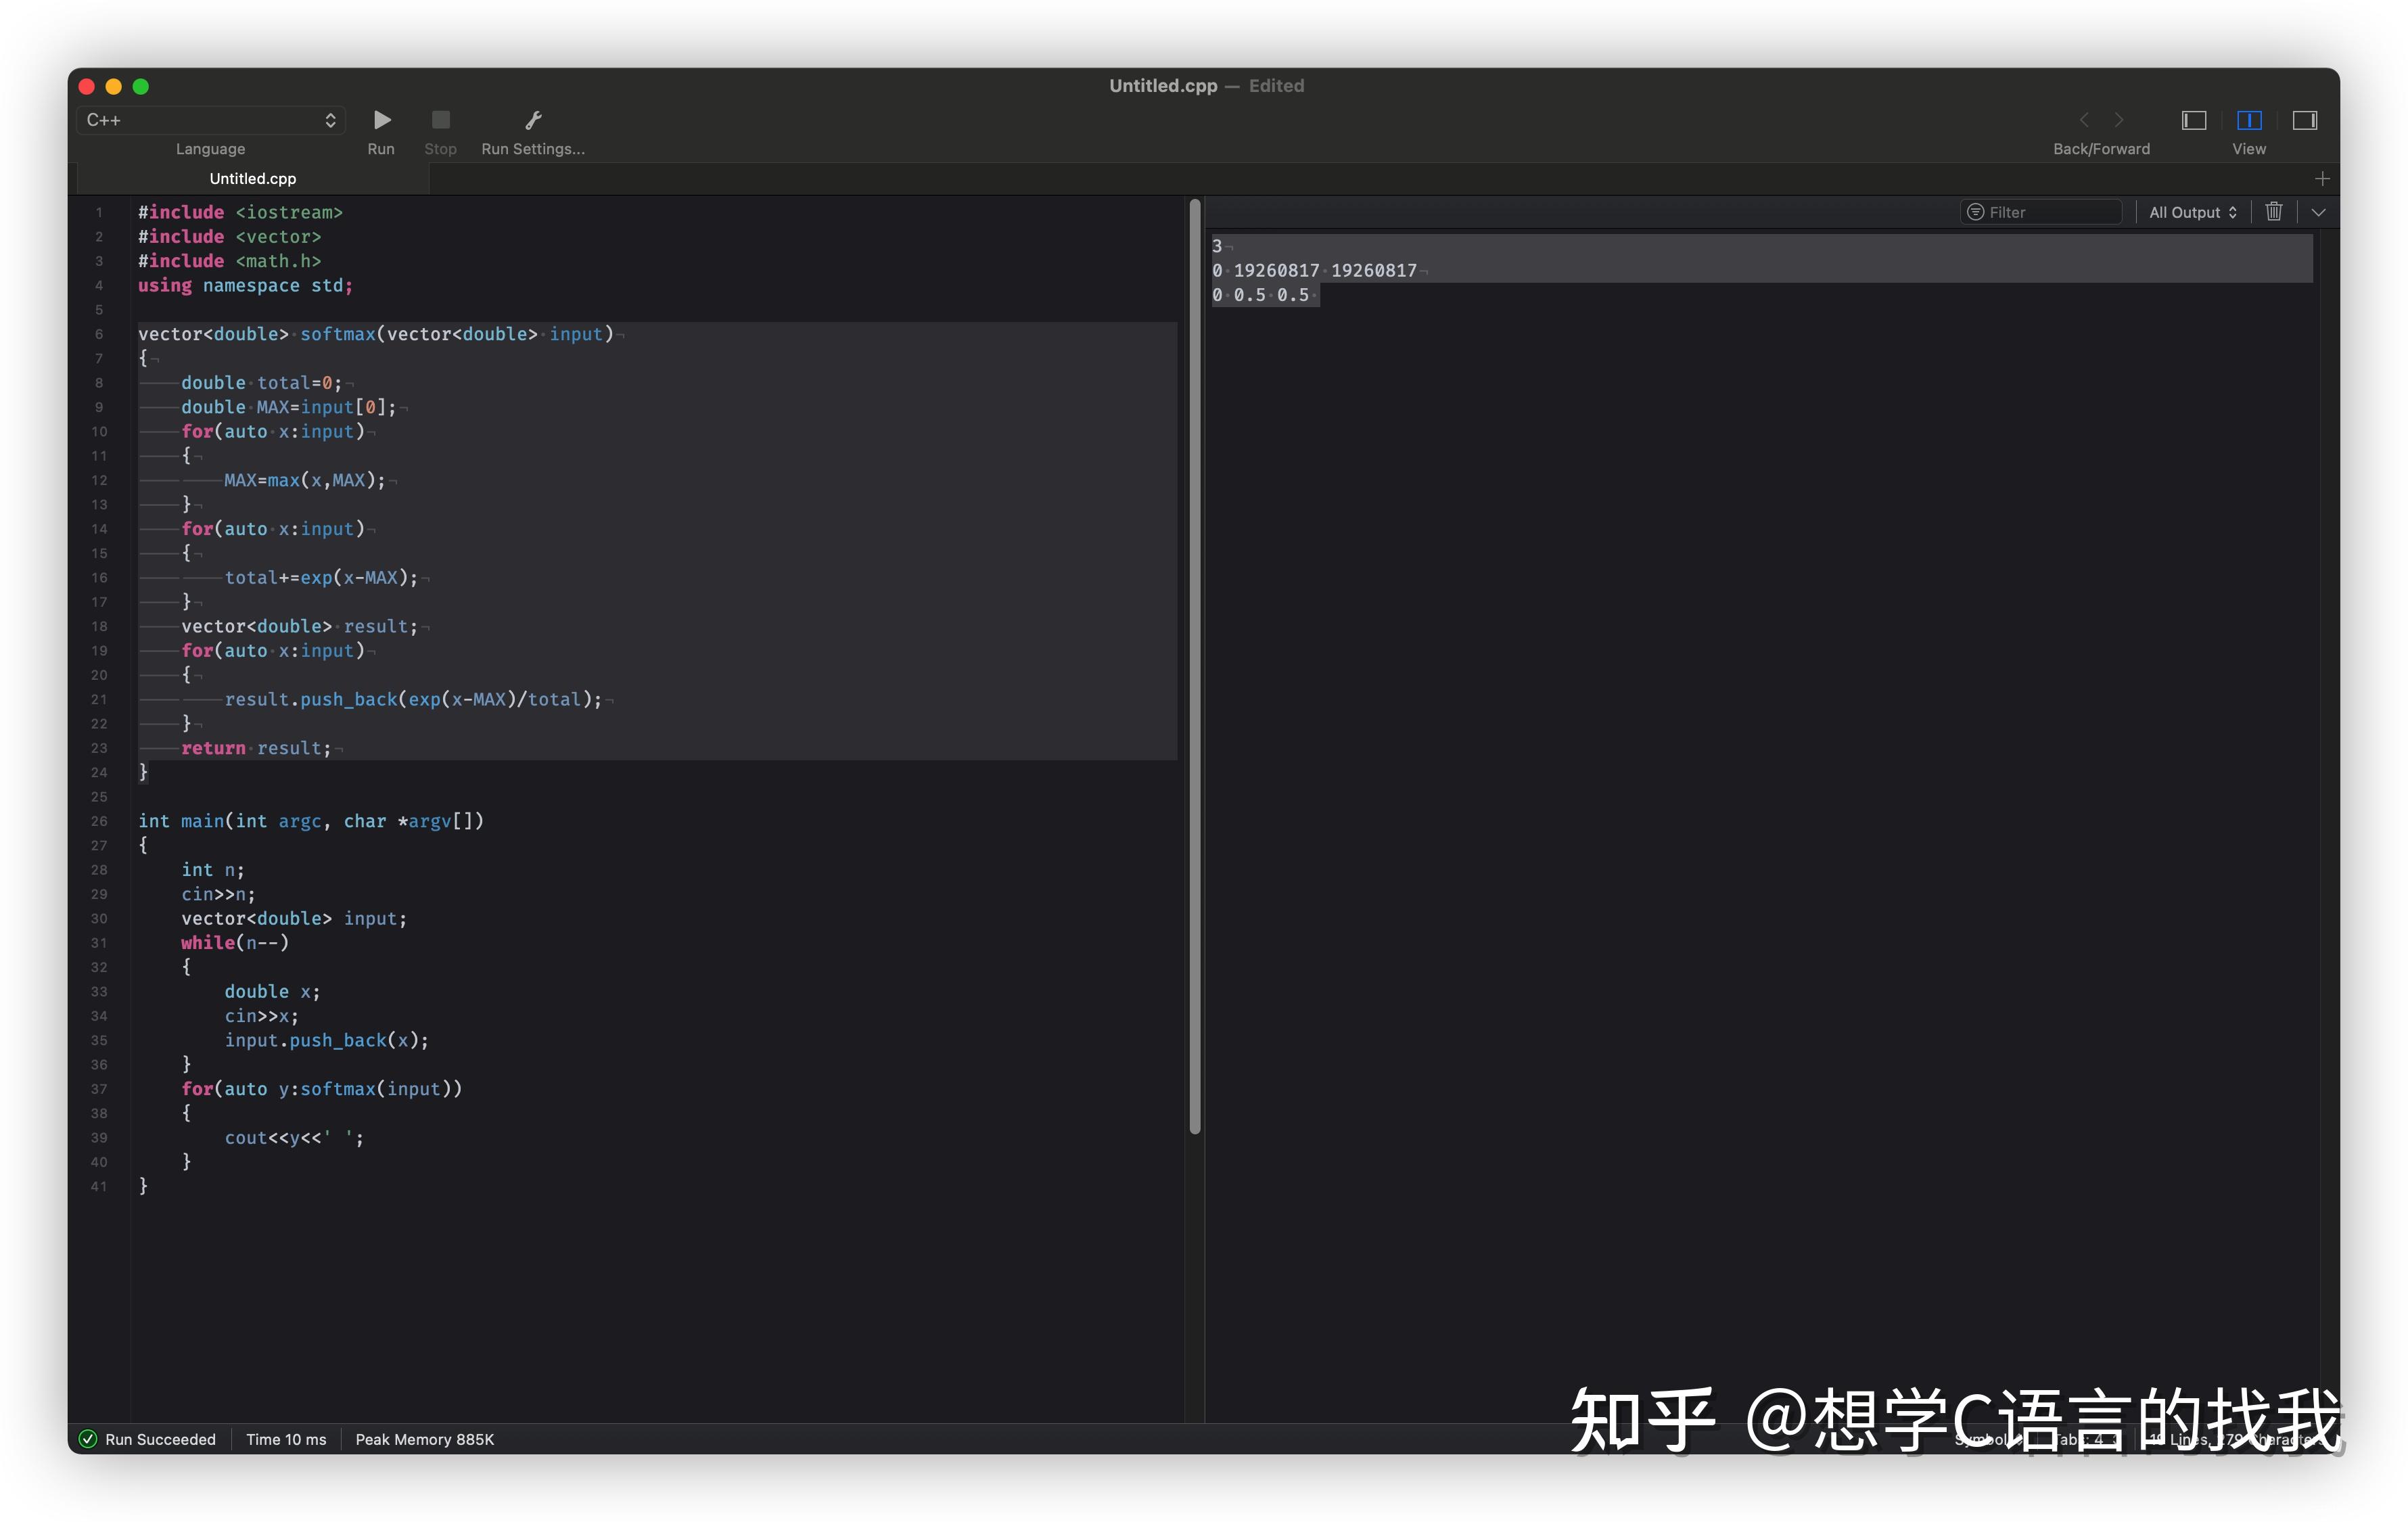Click the 'int main' declaration line
Image resolution: width=2408 pixels, height=1522 pixels.
pyautogui.click(x=311, y=821)
